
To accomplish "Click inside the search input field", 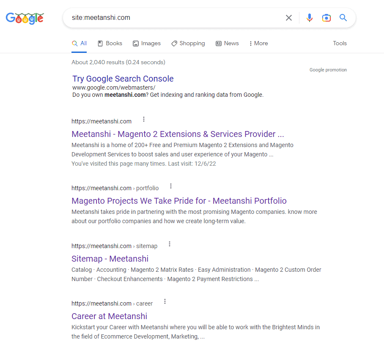I will pyautogui.click(x=169, y=18).
